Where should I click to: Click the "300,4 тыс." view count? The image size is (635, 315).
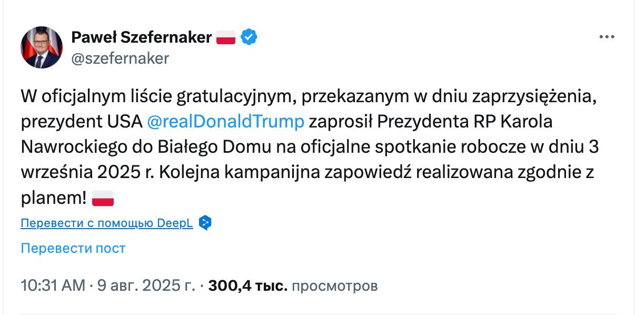pos(248,286)
